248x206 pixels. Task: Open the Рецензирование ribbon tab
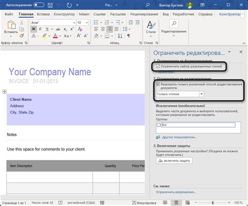[x=144, y=14]
